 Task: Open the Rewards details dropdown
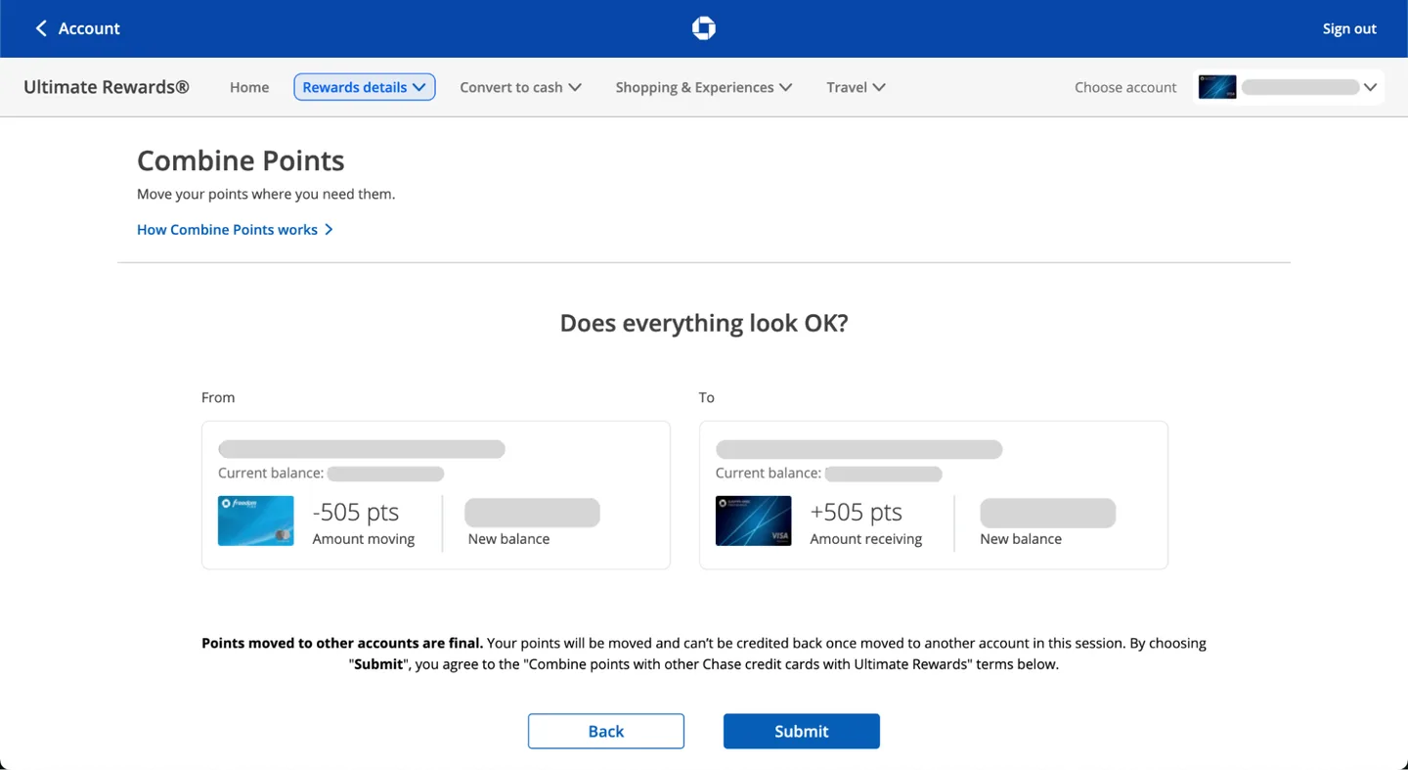[364, 87]
